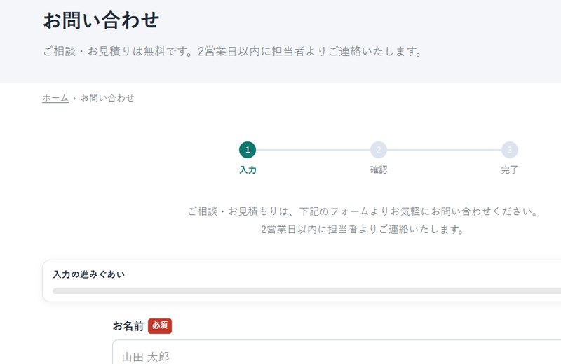Focus the お名前 input field

tap(337, 352)
